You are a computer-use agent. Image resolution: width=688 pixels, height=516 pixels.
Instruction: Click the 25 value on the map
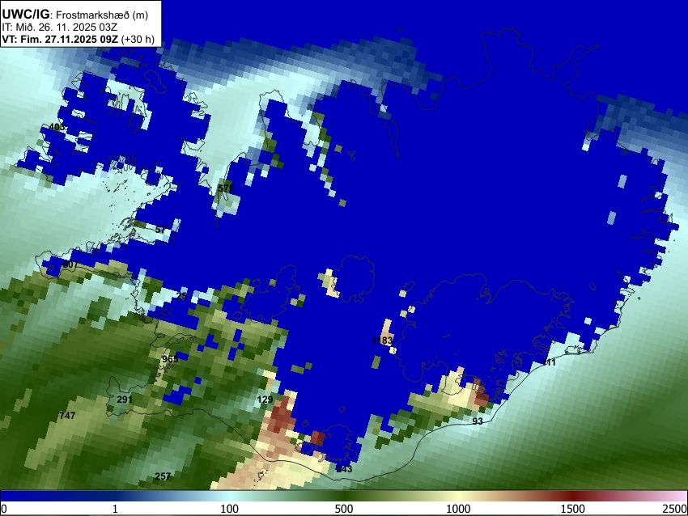point(181,296)
